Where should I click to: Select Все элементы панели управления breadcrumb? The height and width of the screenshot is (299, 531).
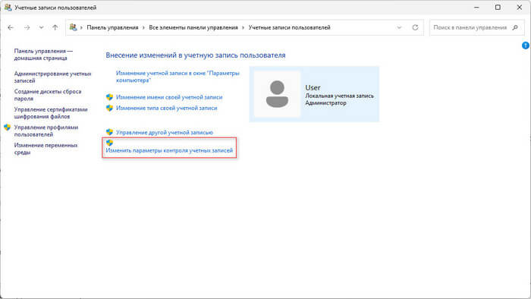click(193, 27)
